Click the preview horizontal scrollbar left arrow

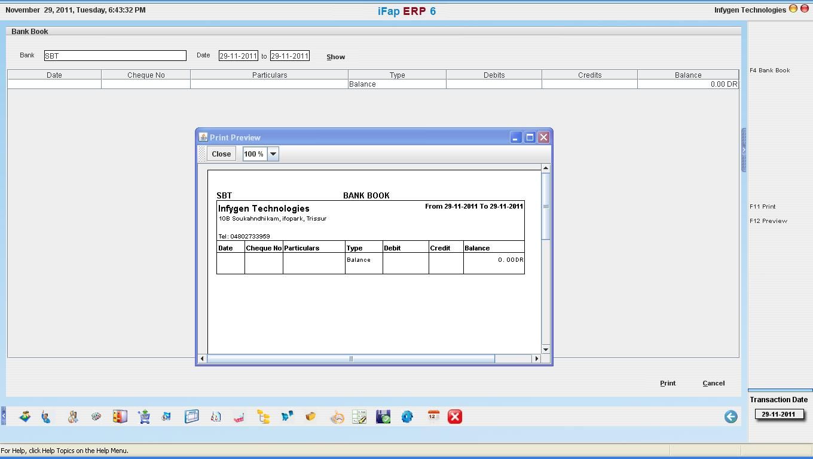pos(202,359)
